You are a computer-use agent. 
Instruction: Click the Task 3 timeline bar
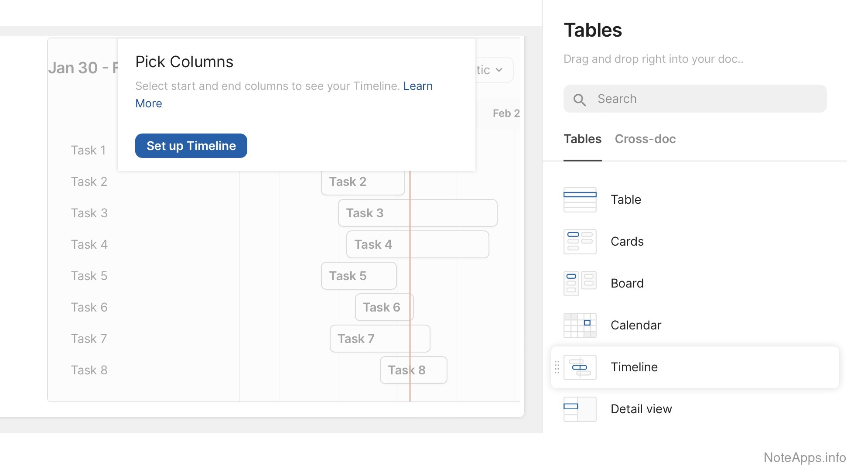(x=417, y=213)
